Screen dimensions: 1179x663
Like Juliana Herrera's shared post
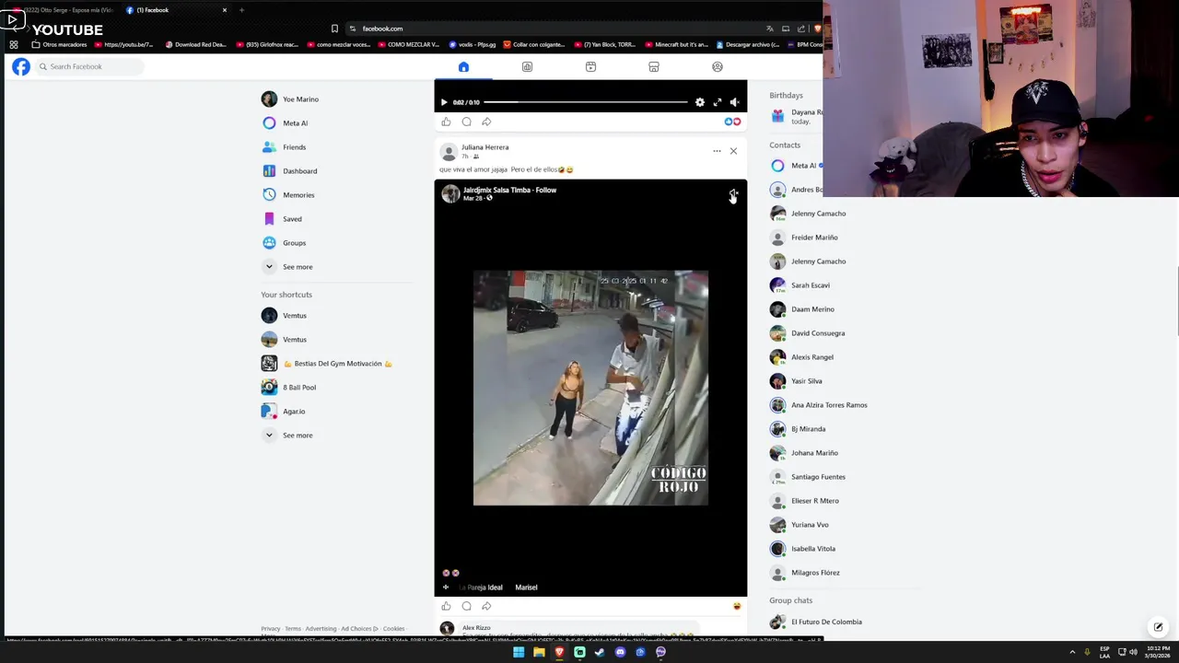click(x=446, y=606)
